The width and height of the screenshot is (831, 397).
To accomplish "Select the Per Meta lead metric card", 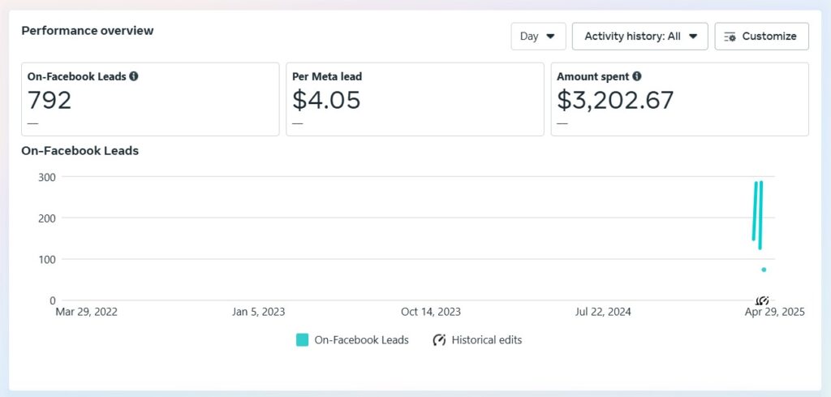I will coord(415,100).
